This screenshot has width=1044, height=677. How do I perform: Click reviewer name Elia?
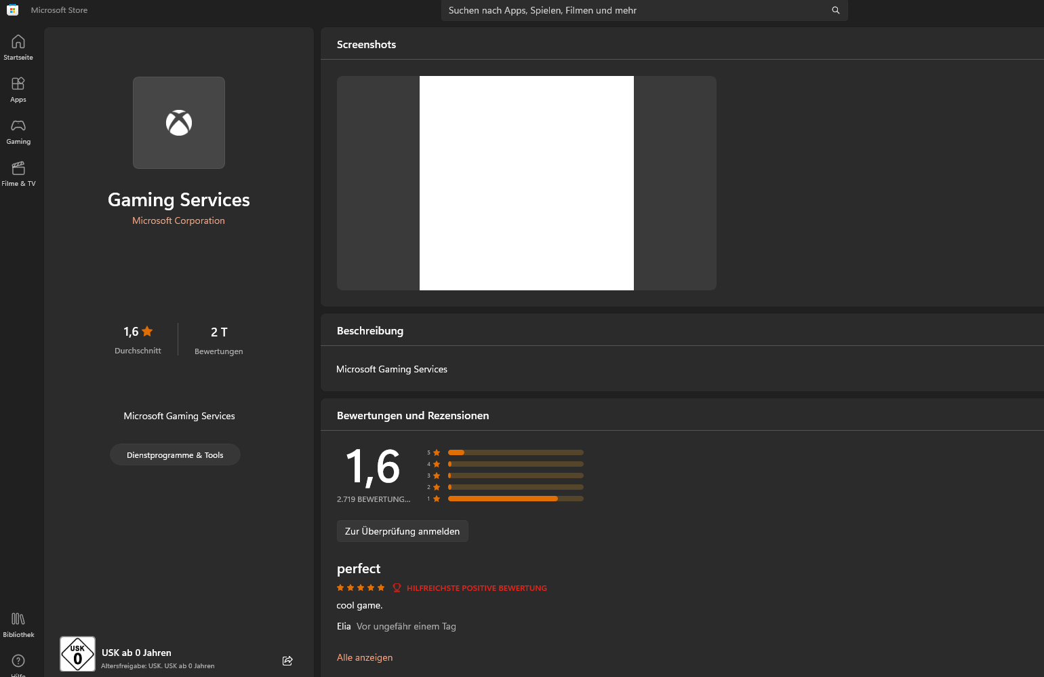[x=344, y=626]
